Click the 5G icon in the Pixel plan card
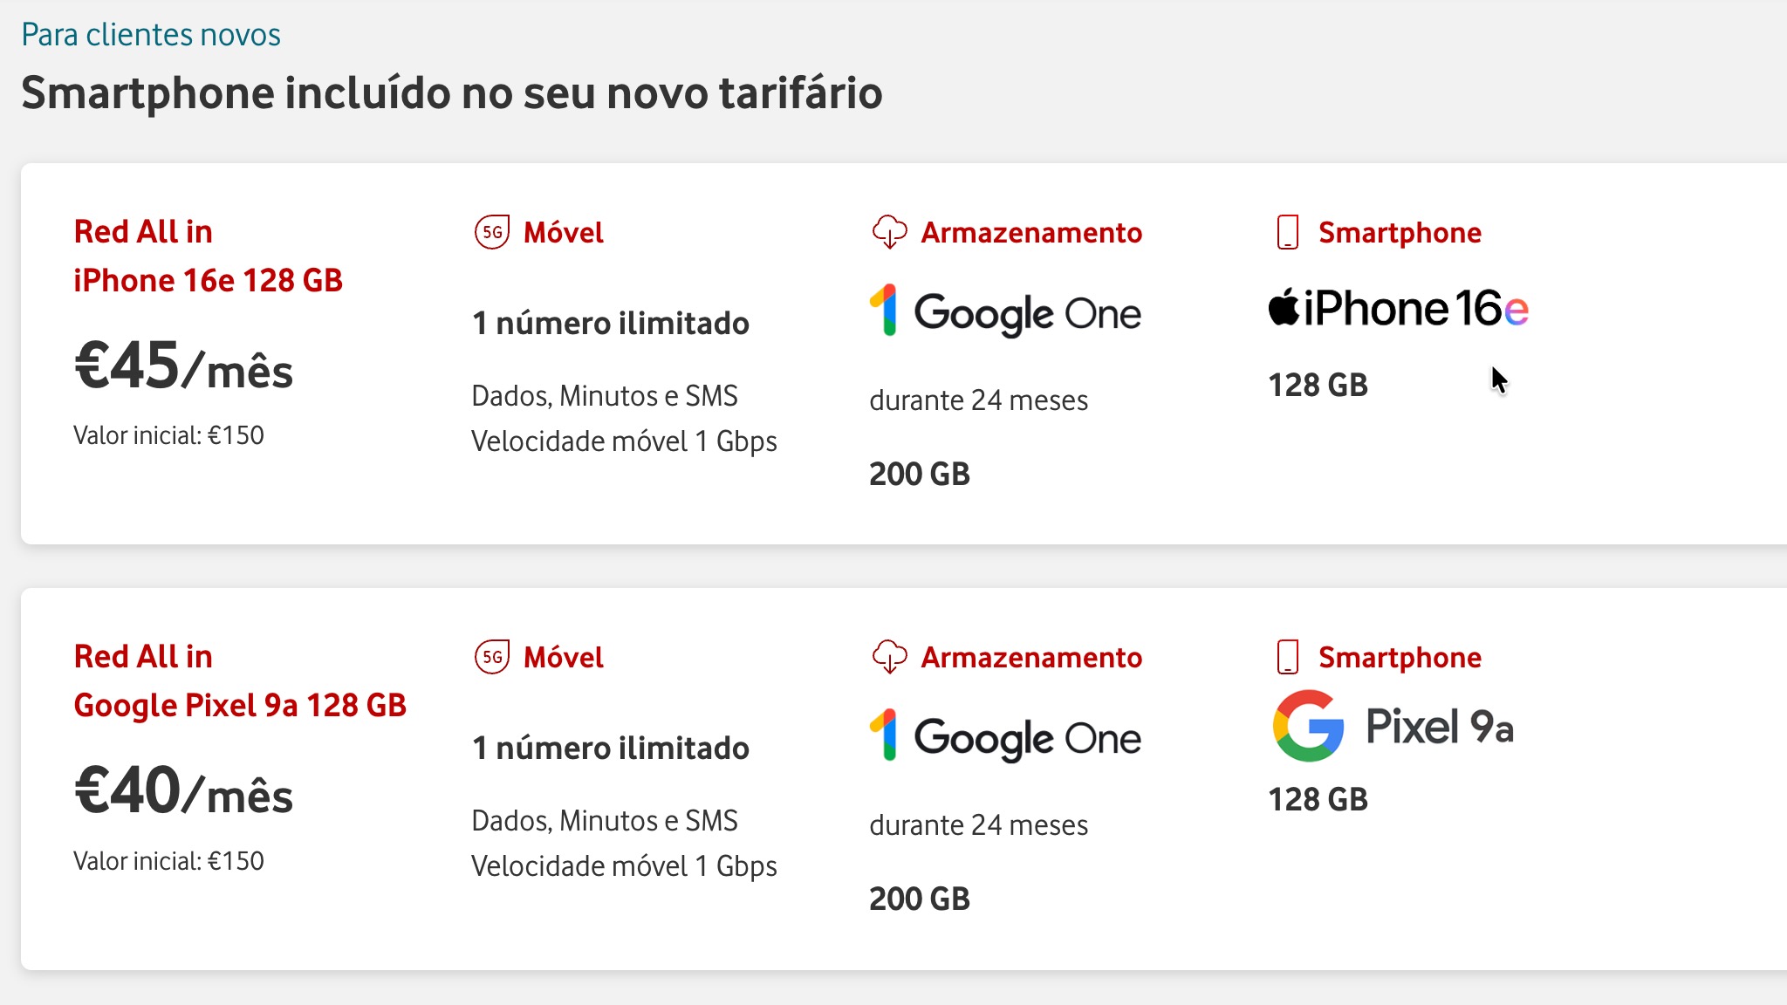 pos(492,657)
